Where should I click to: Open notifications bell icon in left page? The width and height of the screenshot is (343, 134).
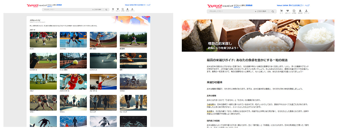coord(127,9)
